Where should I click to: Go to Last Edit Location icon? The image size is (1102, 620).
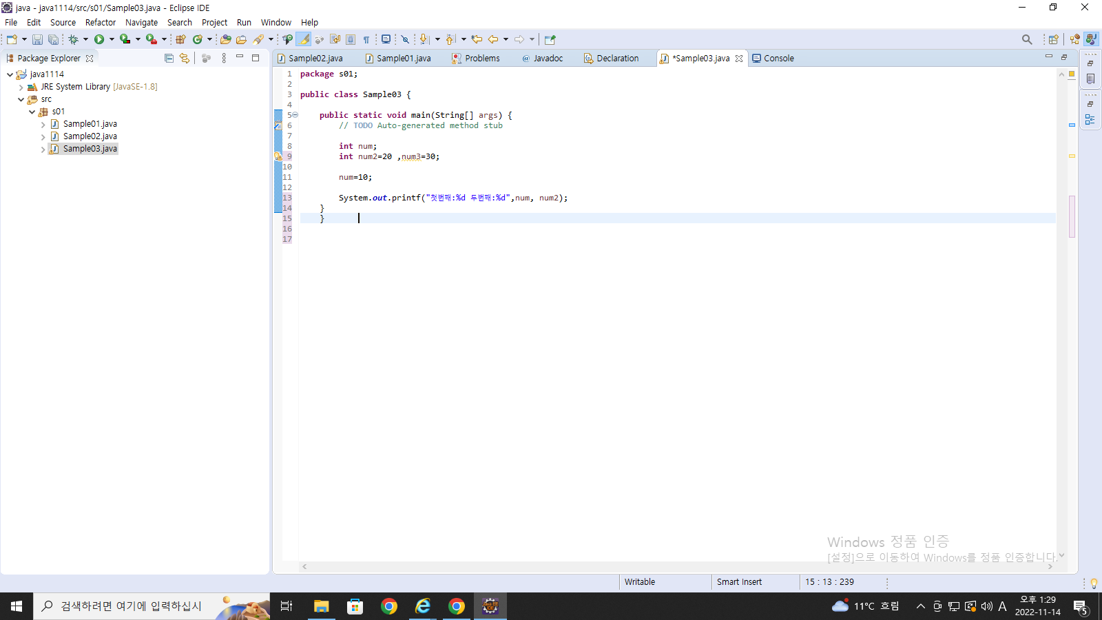click(x=477, y=39)
